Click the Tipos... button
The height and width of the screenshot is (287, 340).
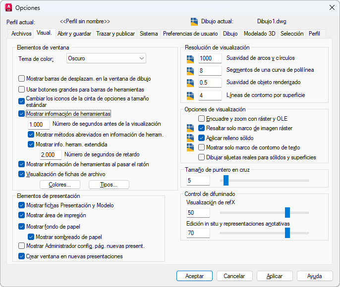pyautogui.click(x=109, y=185)
